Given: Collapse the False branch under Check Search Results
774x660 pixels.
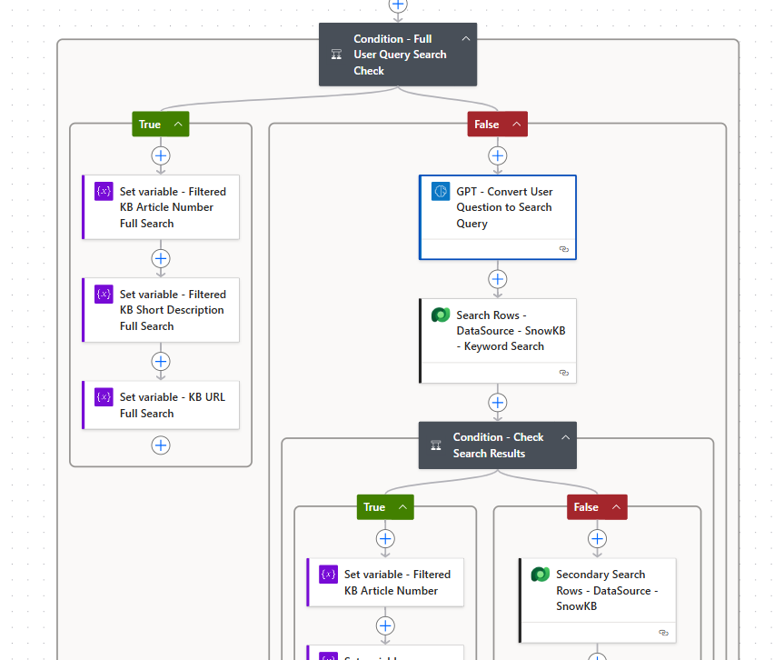Looking at the screenshot, I should [x=616, y=507].
